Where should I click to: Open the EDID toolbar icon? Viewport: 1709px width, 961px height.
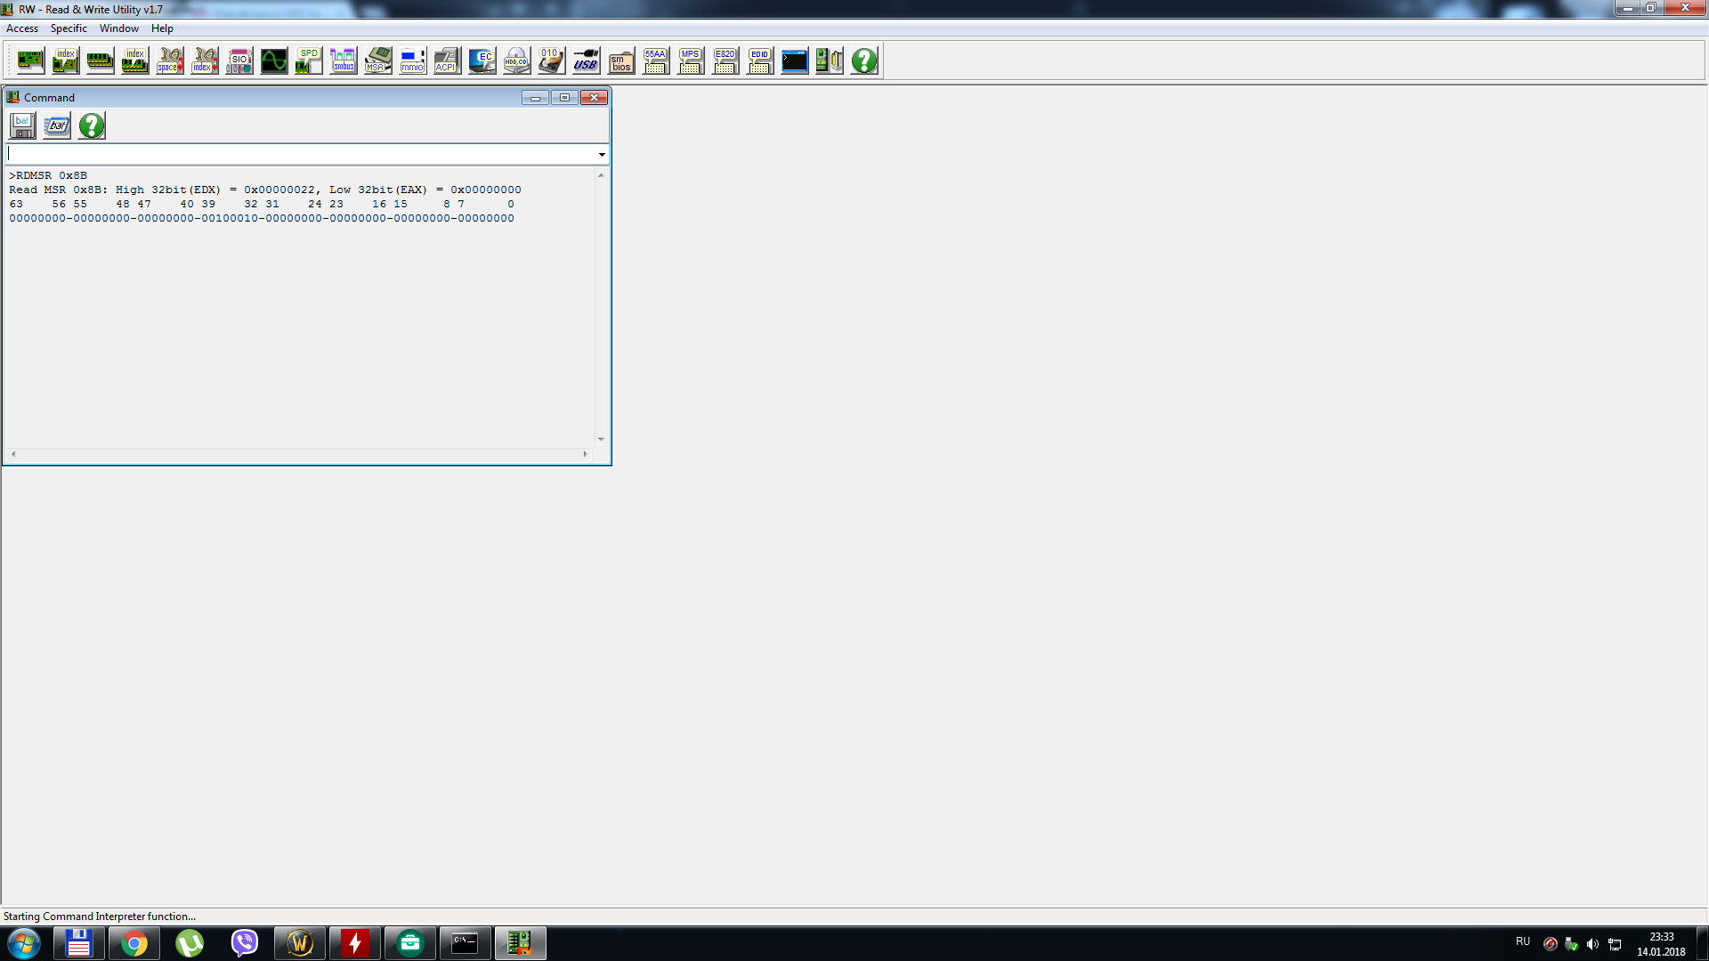coord(759,61)
